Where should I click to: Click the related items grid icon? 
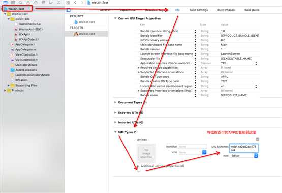(68, 3)
